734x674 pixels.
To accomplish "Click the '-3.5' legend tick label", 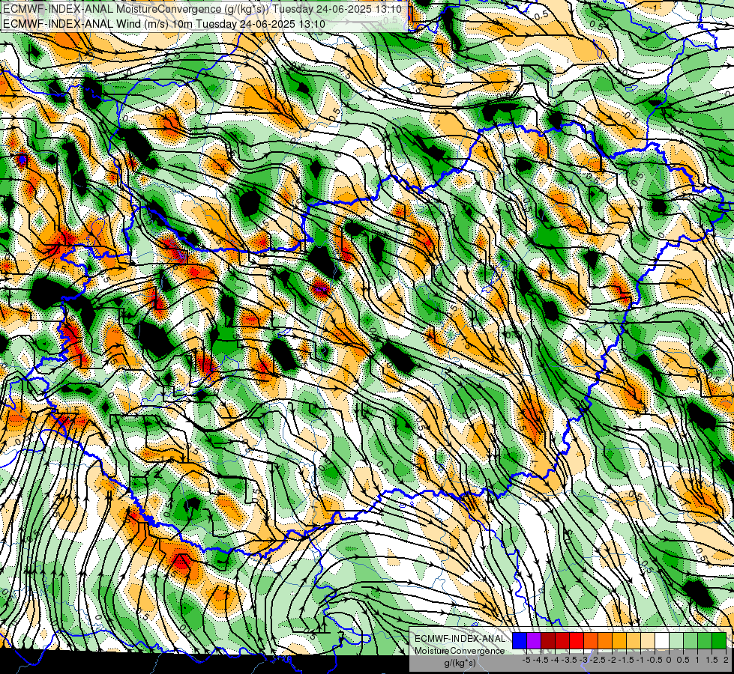I will click(569, 660).
